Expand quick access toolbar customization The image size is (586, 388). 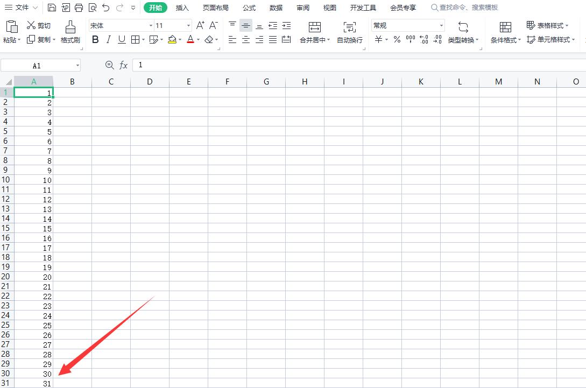133,8
